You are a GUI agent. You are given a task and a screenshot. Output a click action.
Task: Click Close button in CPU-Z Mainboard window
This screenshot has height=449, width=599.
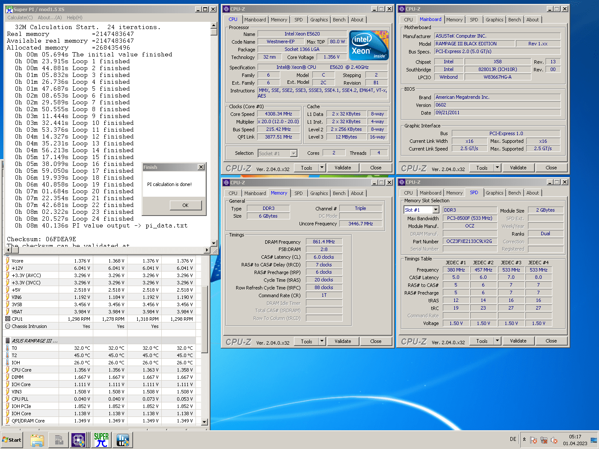[x=551, y=168]
